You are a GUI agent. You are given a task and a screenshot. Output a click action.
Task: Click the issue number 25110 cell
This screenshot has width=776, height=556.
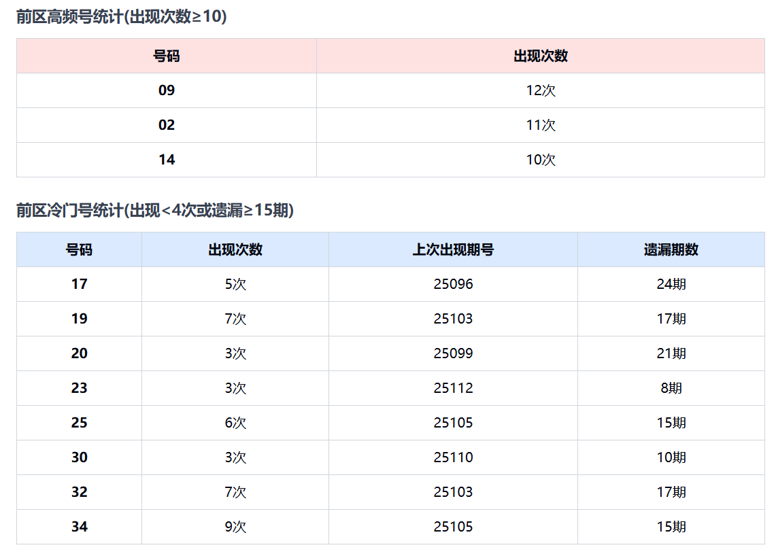[453, 457]
